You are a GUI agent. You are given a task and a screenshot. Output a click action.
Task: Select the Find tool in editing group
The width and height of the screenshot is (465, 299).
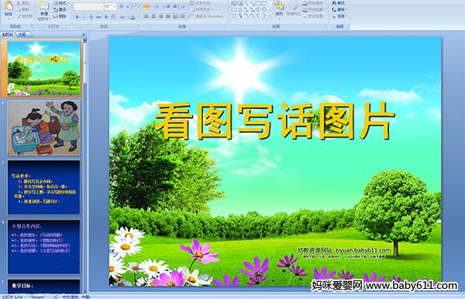point(339,3)
